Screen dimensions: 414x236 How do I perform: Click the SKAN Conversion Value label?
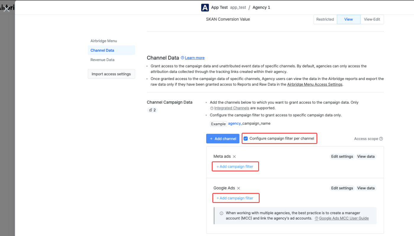228,19
